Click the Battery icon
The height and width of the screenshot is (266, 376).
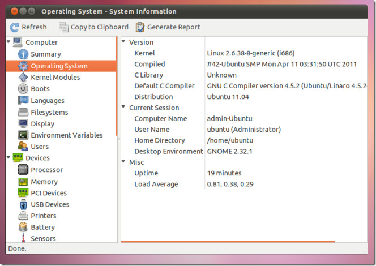tap(23, 227)
